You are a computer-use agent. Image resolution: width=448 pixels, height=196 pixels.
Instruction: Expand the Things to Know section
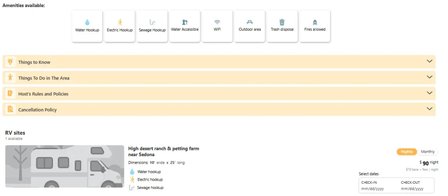(x=219, y=62)
